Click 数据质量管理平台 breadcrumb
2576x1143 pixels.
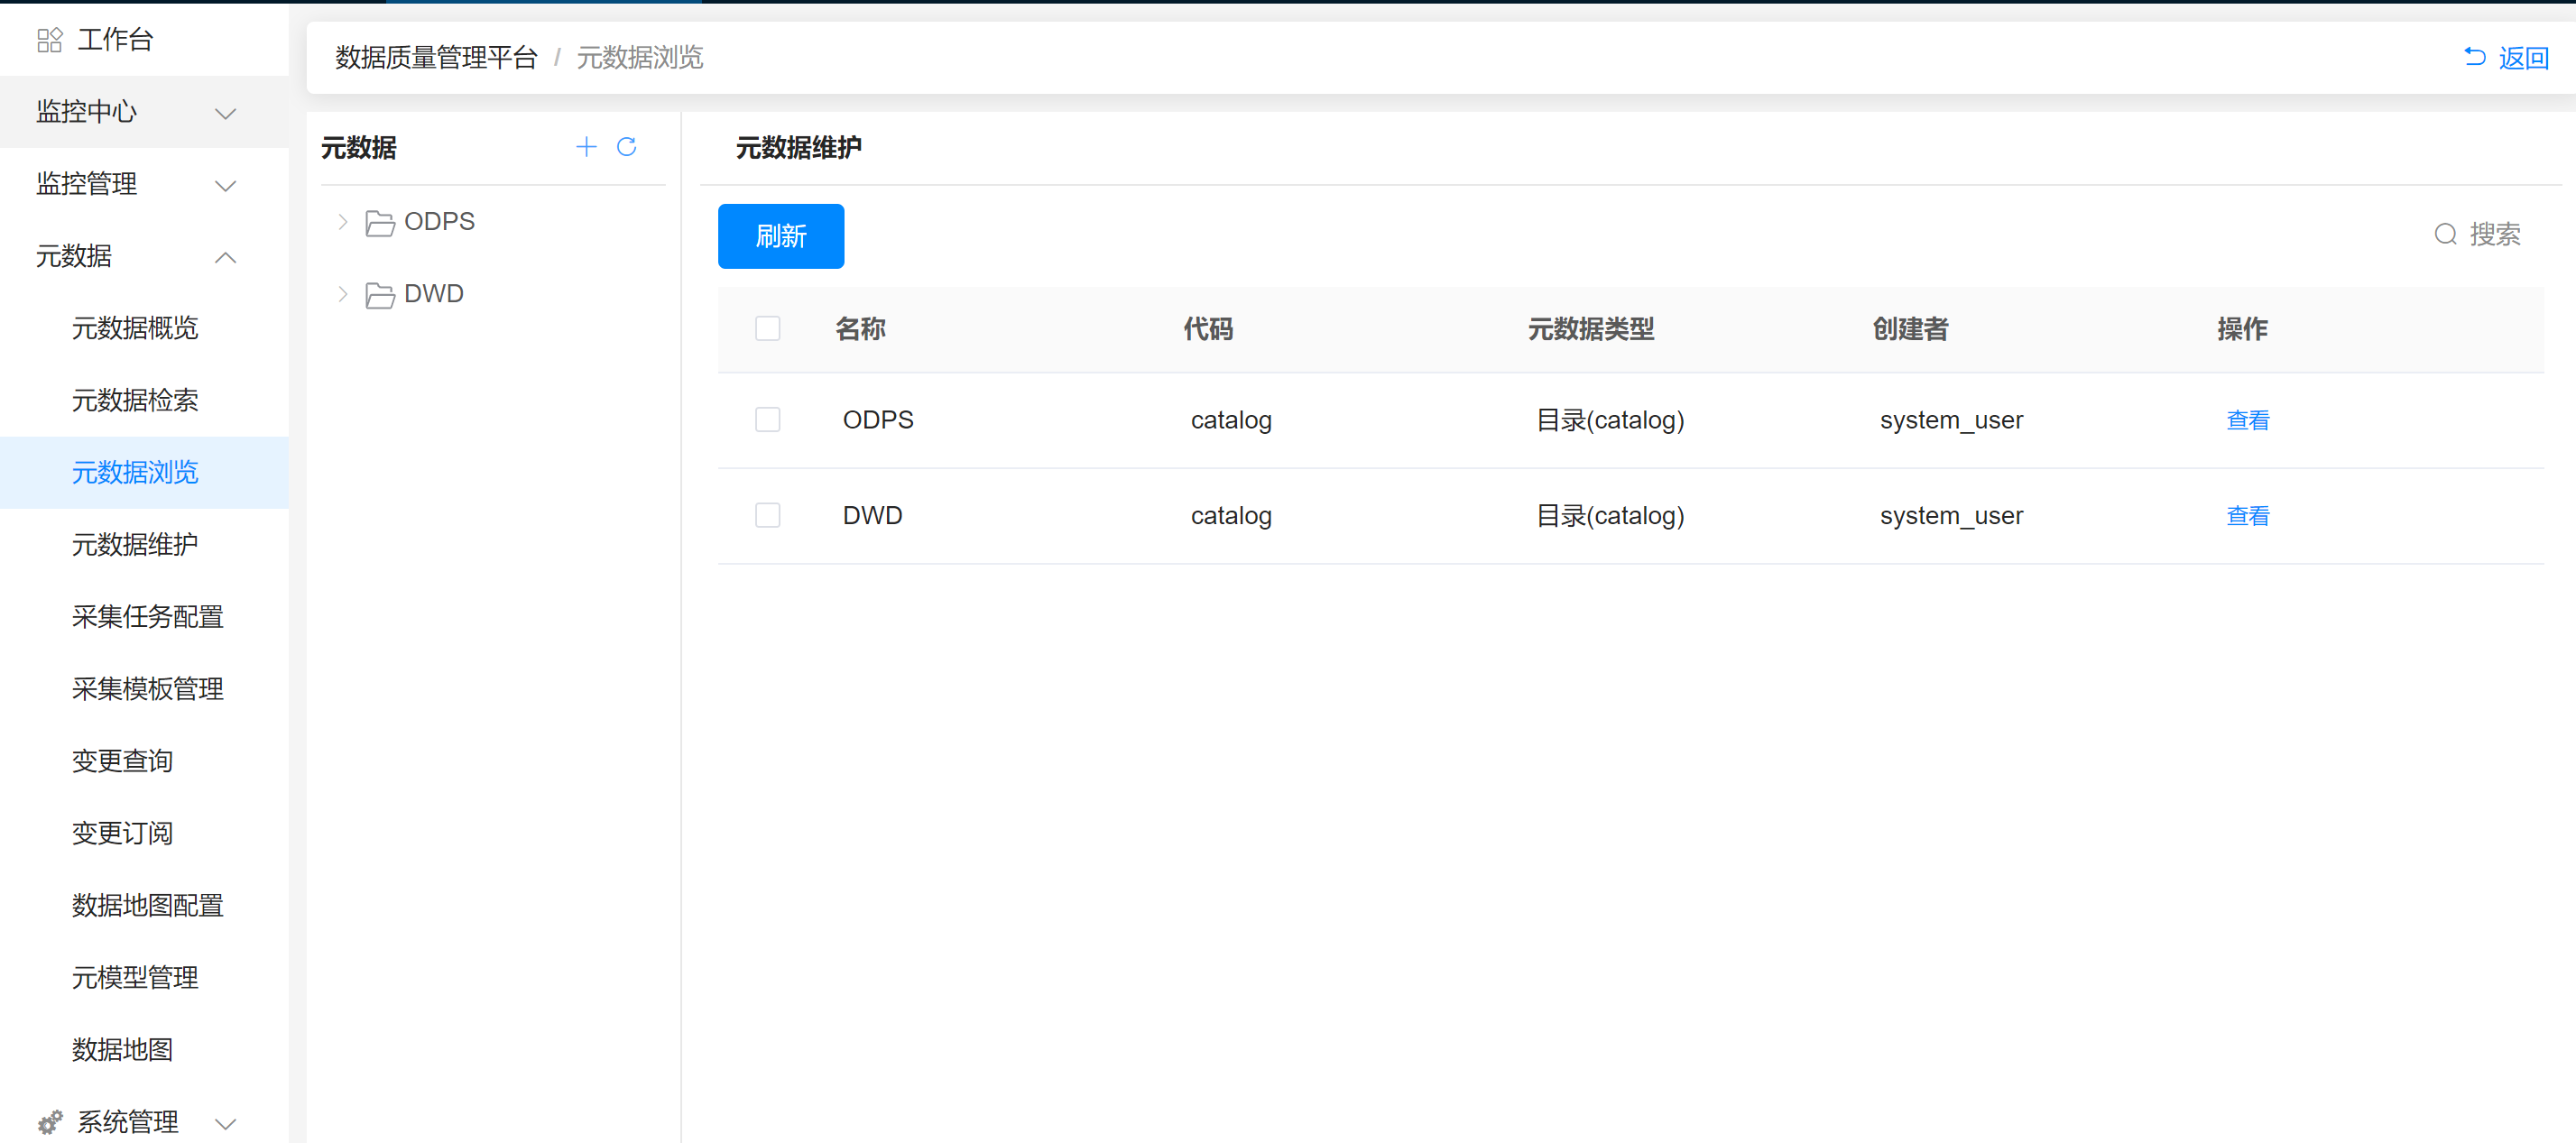436,58
